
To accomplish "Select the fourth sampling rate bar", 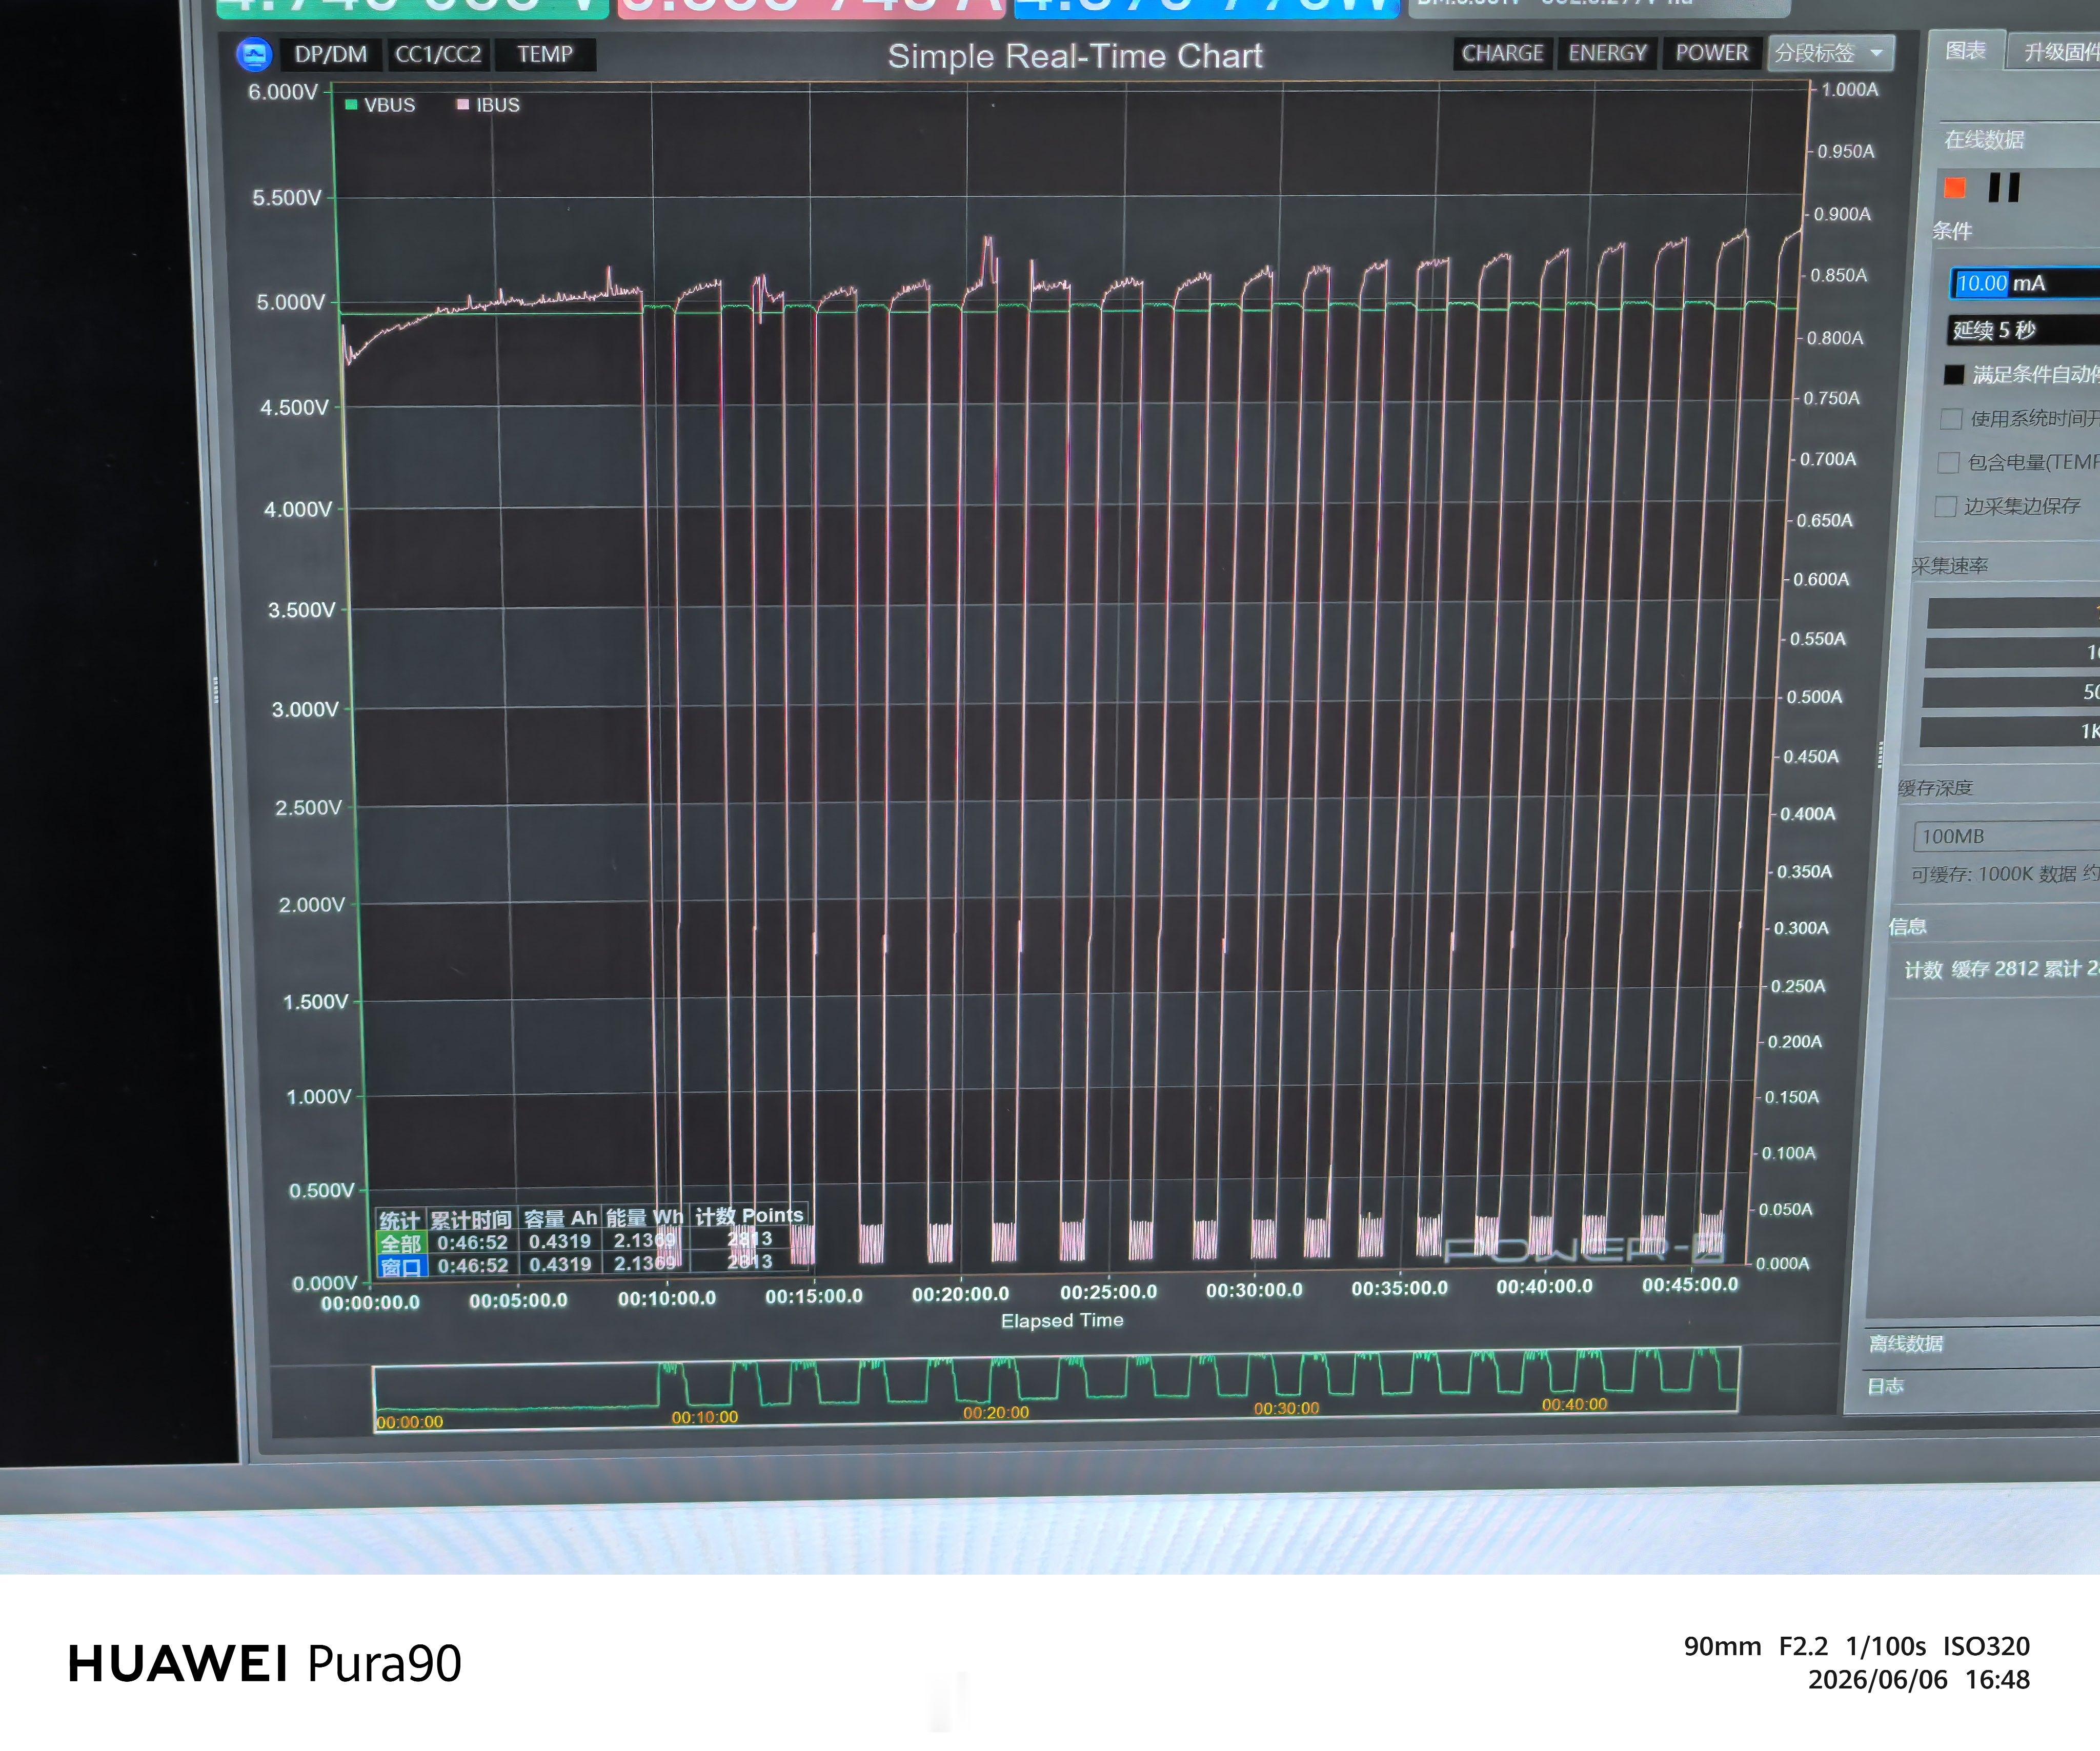I will [2009, 731].
